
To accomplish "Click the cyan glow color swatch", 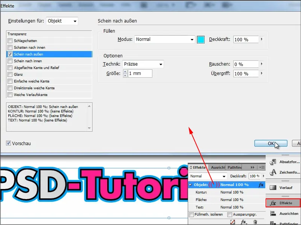I will click(x=201, y=40).
